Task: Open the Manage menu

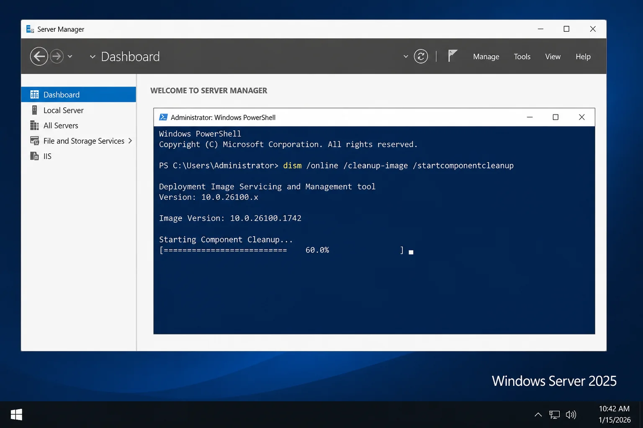Action: coord(486,56)
